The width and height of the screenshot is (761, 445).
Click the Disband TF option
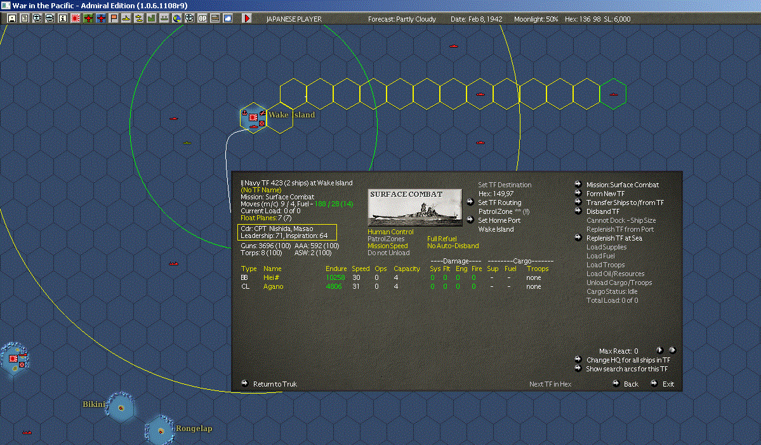(603, 211)
